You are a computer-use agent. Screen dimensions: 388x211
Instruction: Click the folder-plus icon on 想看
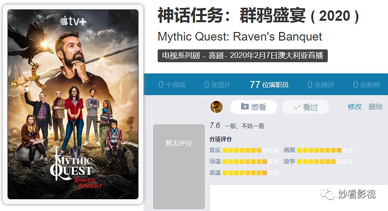point(245,106)
